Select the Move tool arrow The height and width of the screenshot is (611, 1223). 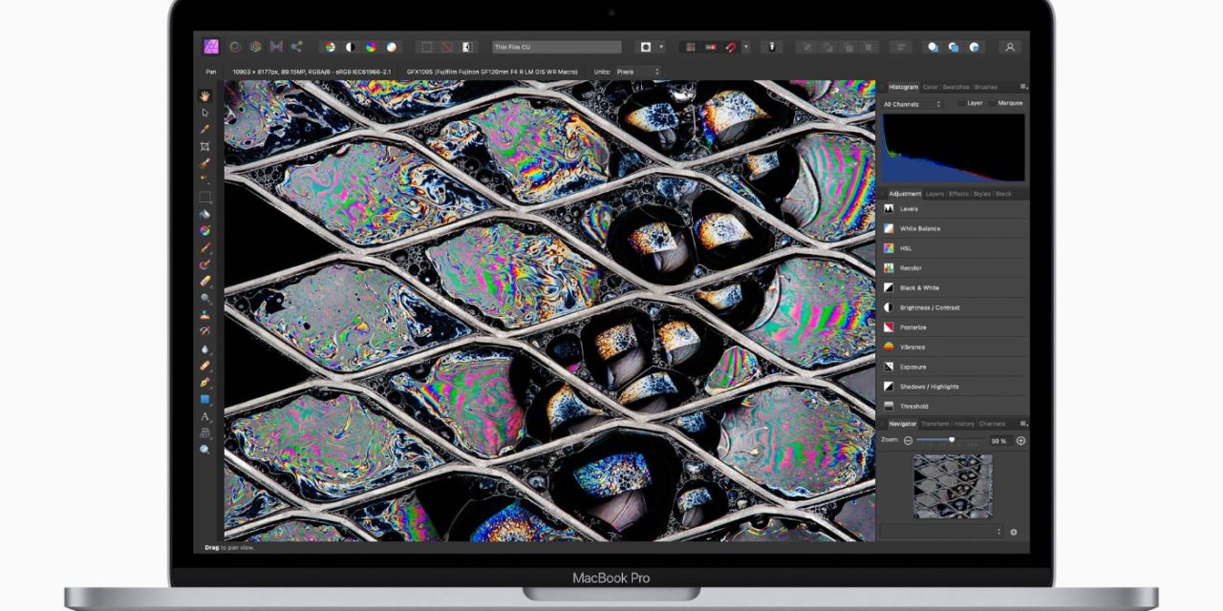click(x=204, y=113)
